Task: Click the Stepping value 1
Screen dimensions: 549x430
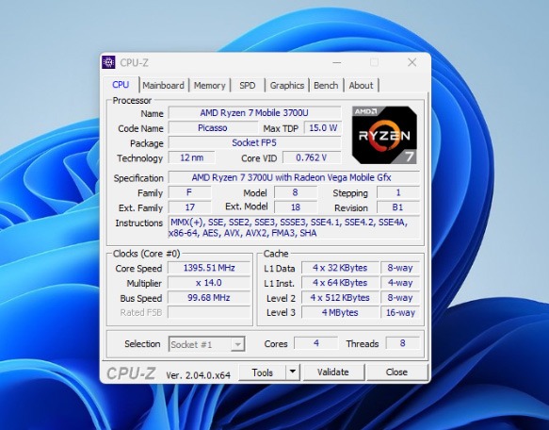Action: pyautogui.click(x=398, y=192)
